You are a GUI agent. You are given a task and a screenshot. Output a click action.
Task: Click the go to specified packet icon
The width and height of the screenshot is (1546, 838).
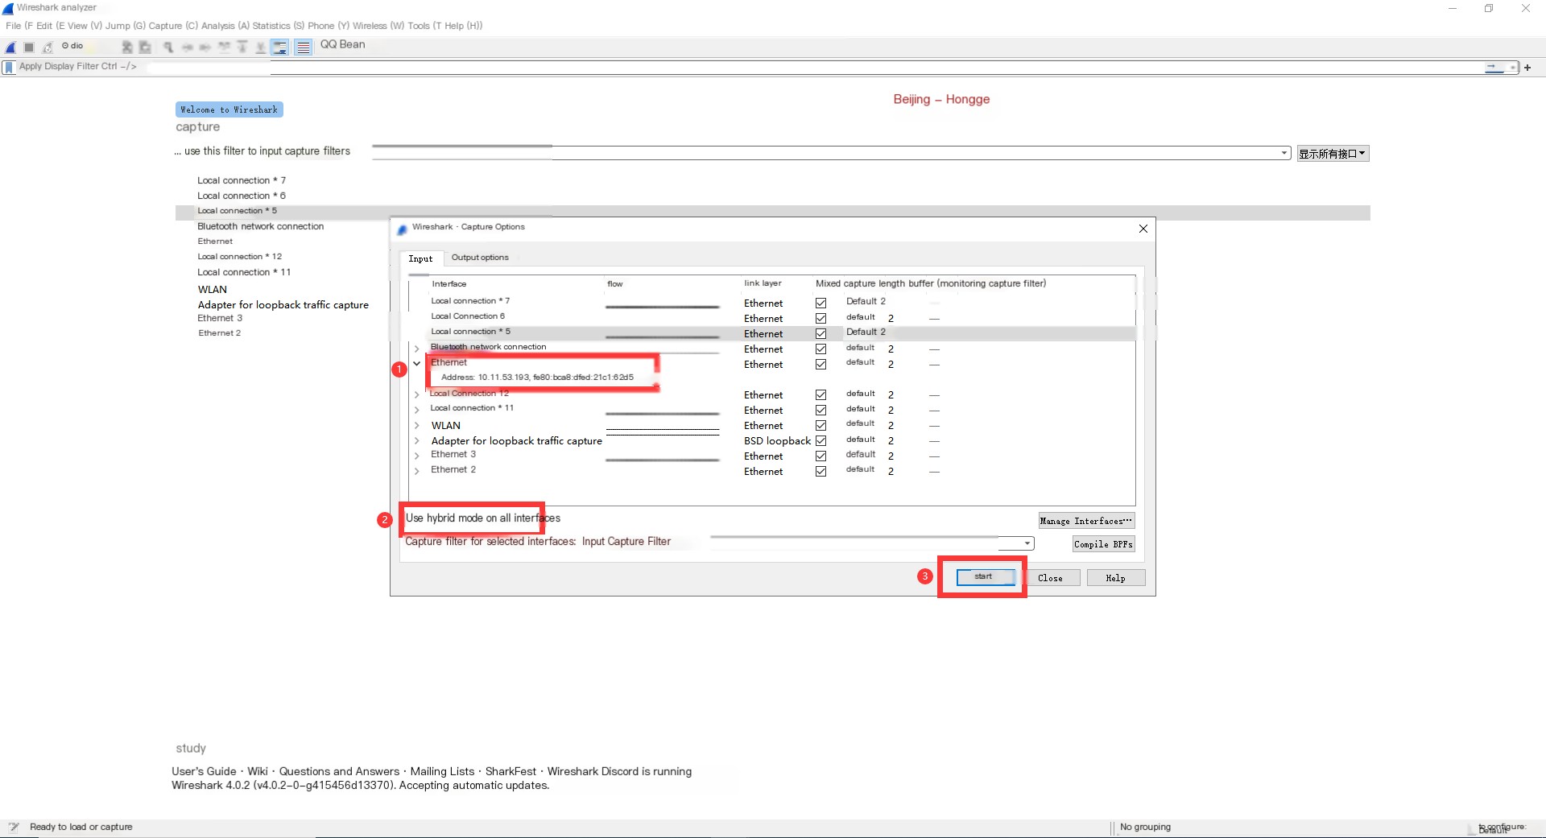click(224, 47)
